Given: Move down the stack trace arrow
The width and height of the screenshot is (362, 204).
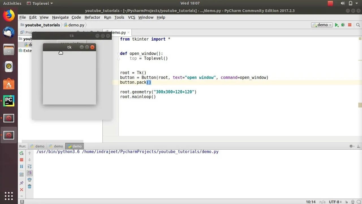Looking at the screenshot, I should 29,160.
